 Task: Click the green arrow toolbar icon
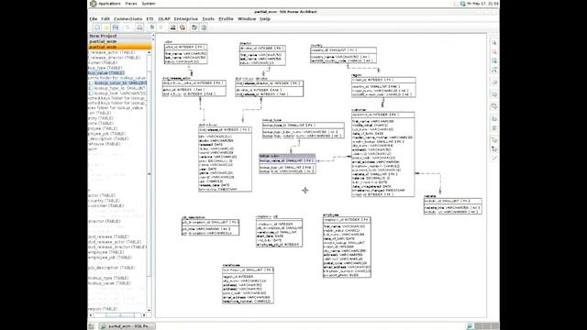point(152,27)
